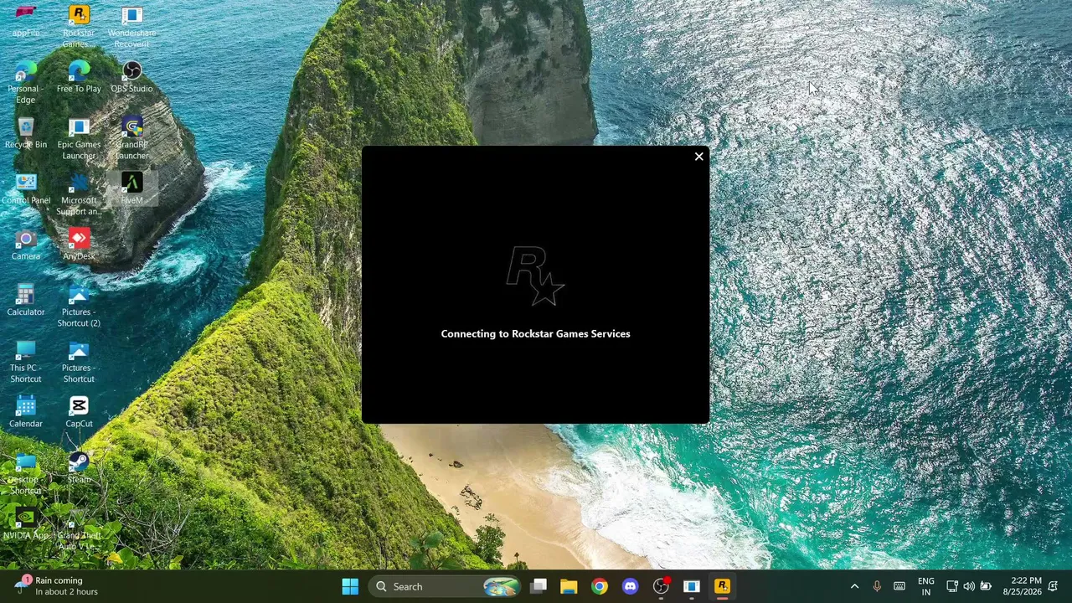Expand the hidden system tray icons

tap(854, 586)
